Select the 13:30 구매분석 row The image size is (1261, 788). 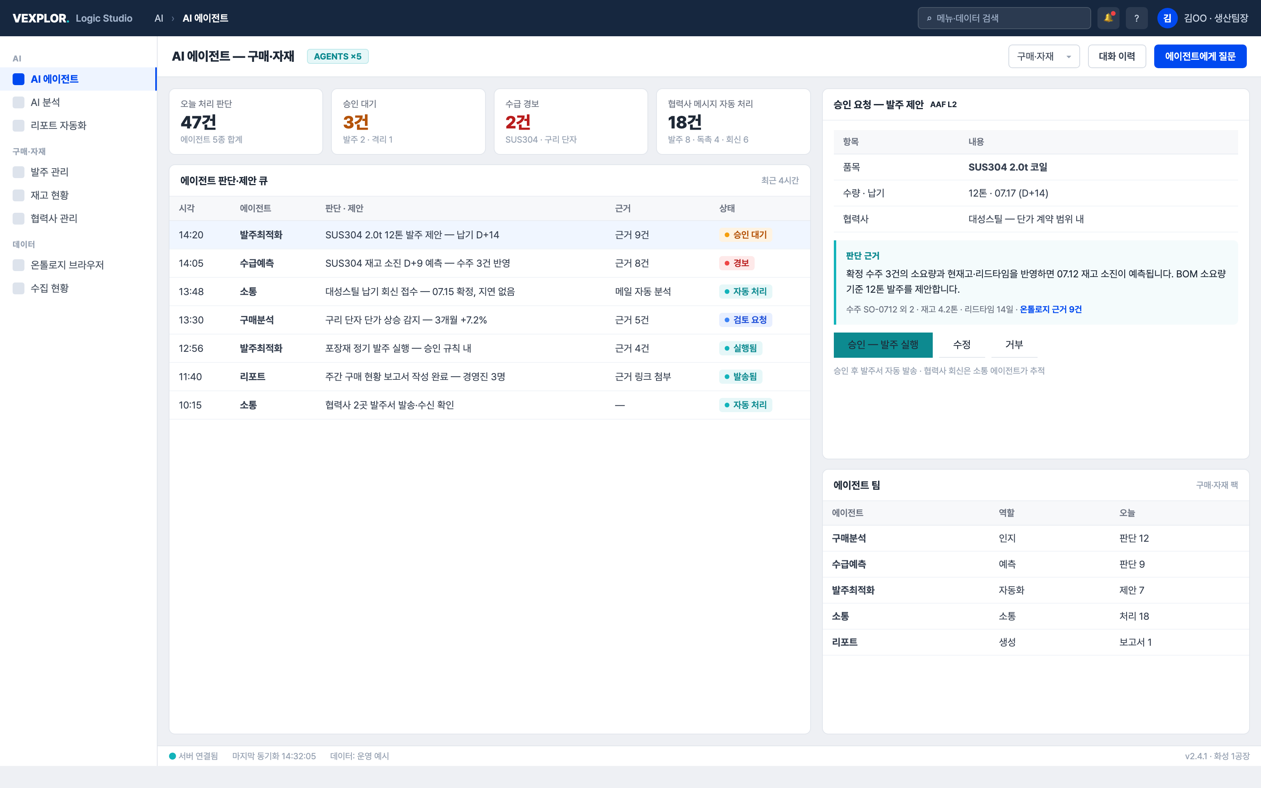click(x=489, y=320)
